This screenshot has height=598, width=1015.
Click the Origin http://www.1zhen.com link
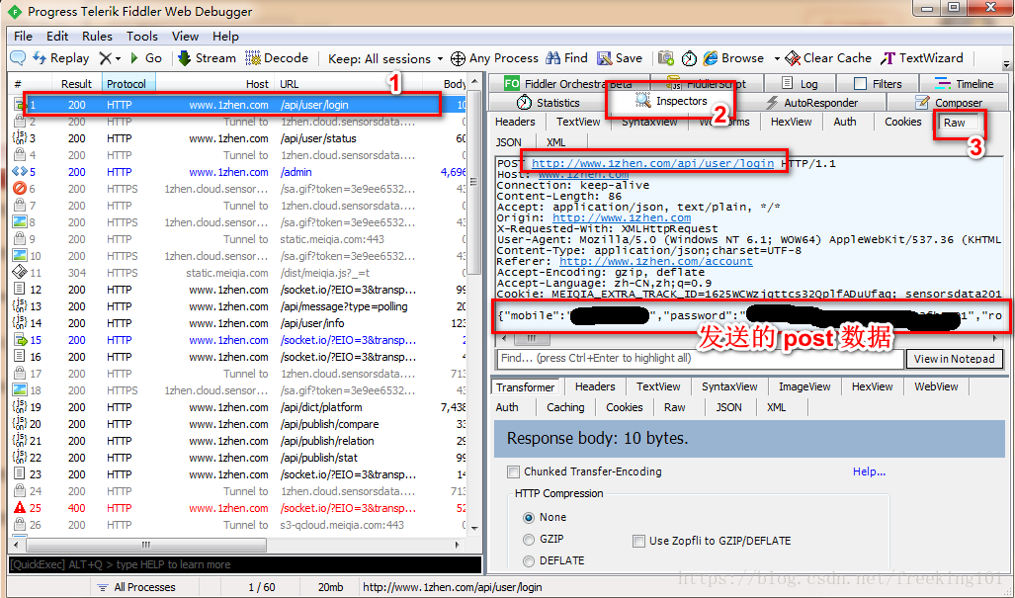622,218
